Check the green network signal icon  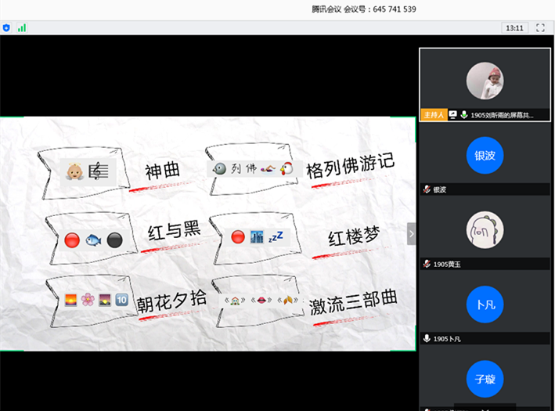[x=22, y=27]
